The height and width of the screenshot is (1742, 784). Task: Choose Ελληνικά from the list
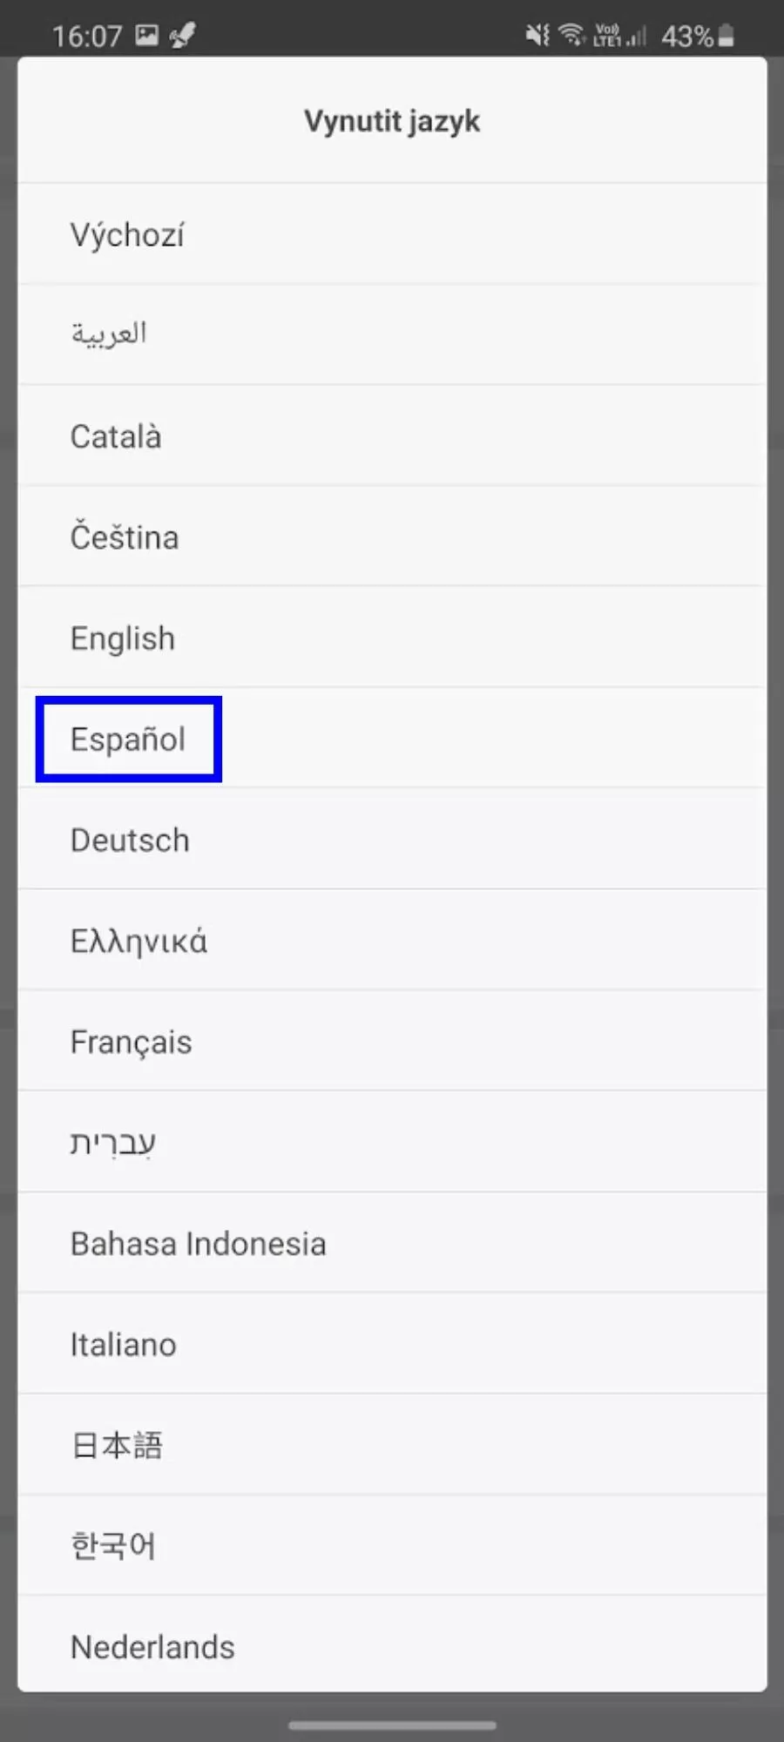392,941
